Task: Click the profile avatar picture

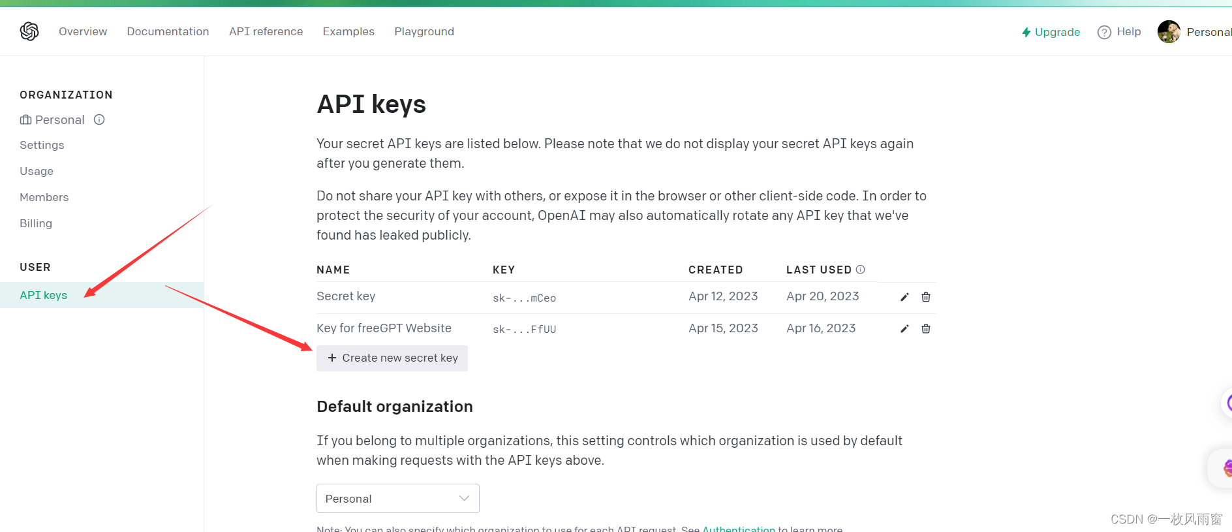Action: click(1169, 31)
